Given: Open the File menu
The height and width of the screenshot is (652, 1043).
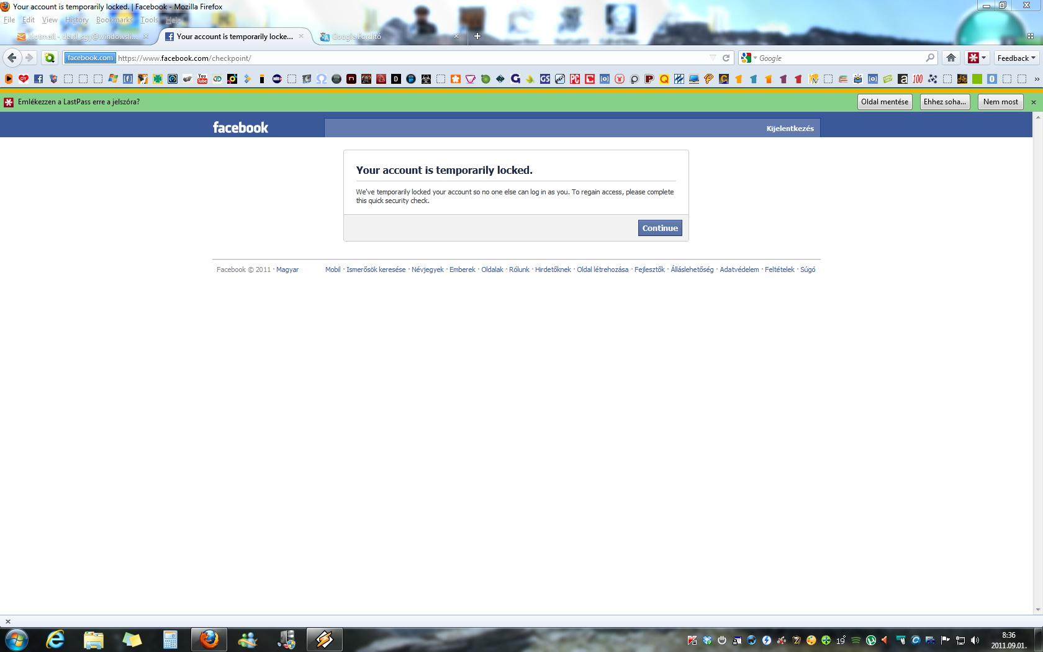Looking at the screenshot, I should point(9,20).
